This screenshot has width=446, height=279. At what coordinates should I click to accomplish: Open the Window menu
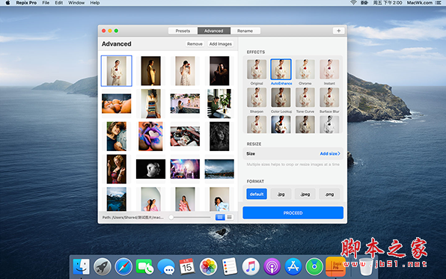(76, 3)
